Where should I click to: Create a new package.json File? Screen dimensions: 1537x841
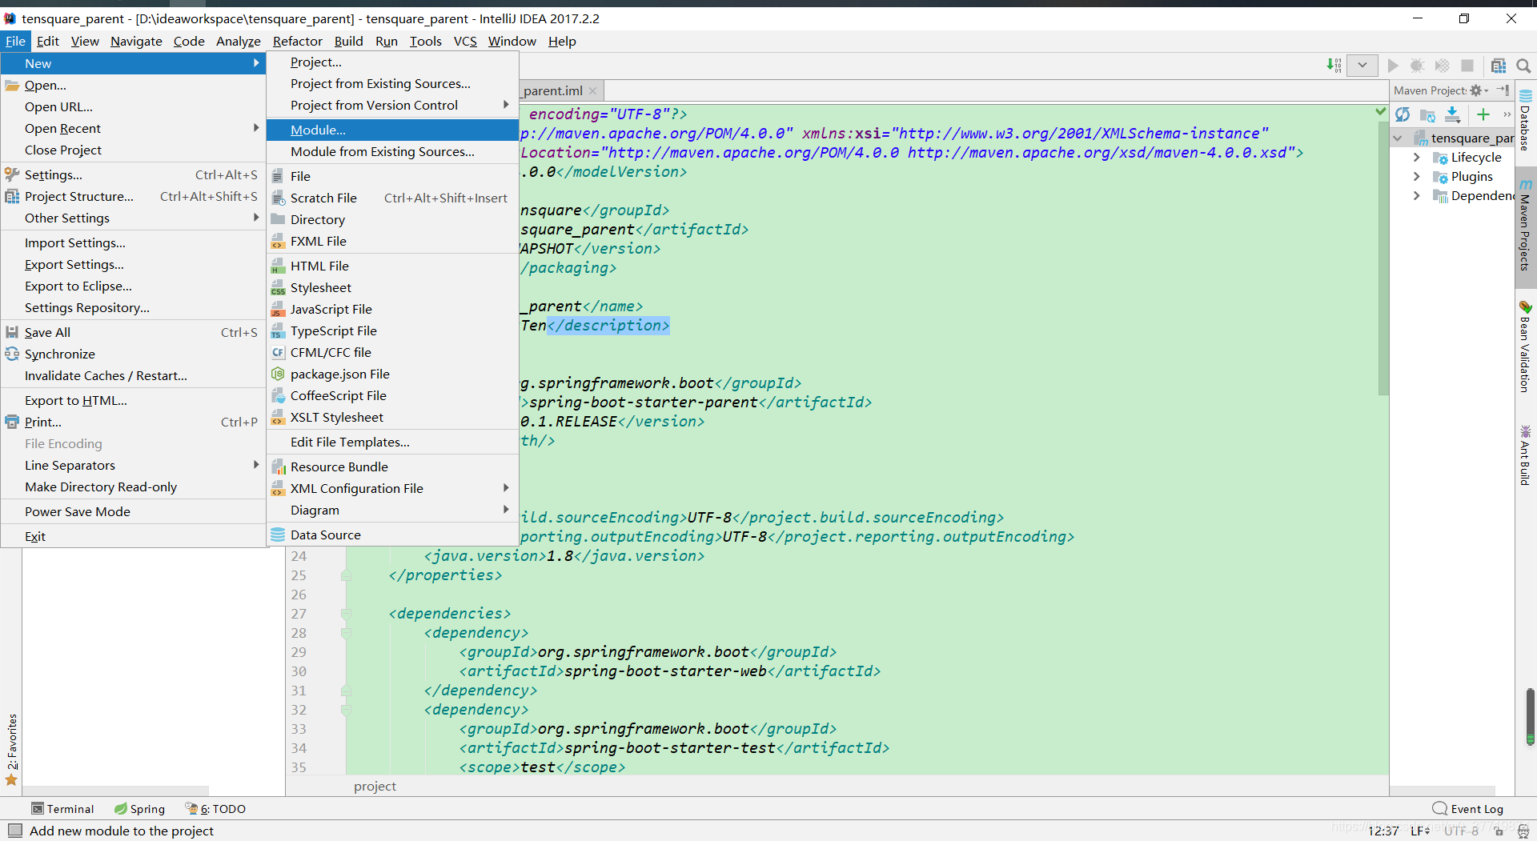pos(392,374)
